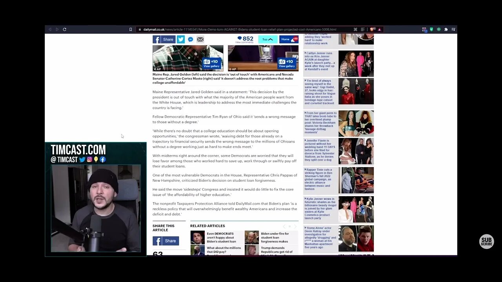This screenshot has width=502, height=282.
Task: Share article by email envelope icon
Action: (200, 39)
